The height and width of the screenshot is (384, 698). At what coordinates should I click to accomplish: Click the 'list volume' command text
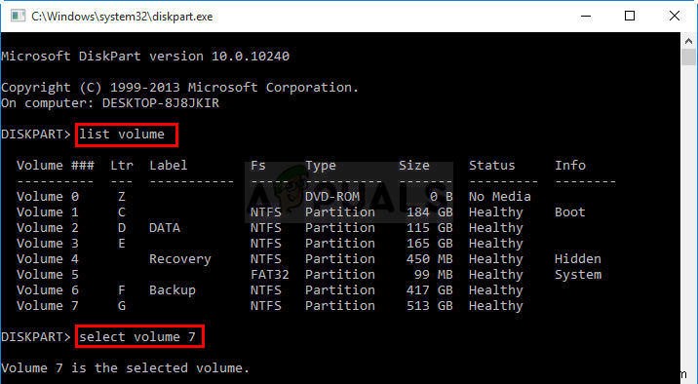(122, 134)
